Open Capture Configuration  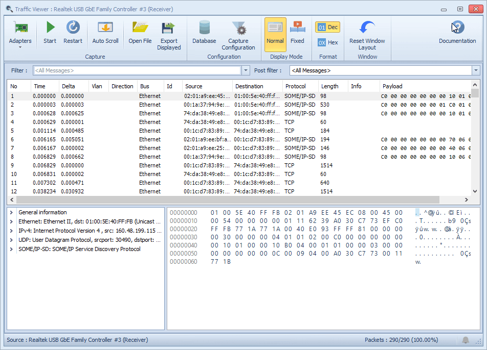(238, 36)
